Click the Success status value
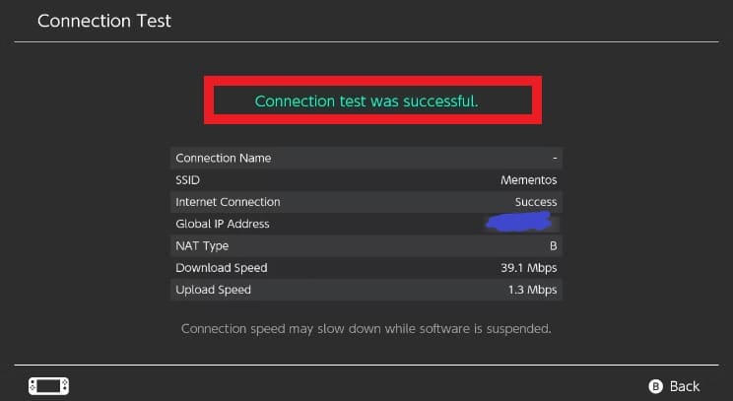The height and width of the screenshot is (401, 733). [536, 202]
